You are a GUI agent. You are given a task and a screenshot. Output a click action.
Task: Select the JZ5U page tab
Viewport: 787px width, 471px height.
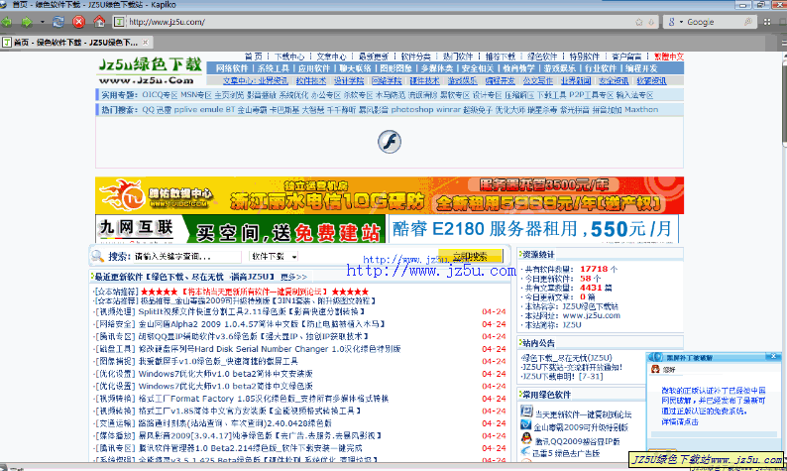[75, 43]
